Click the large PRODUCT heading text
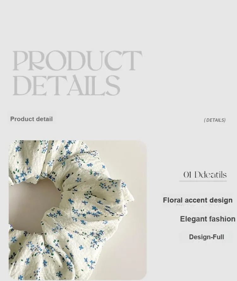The image size is (237, 281). [77, 60]
